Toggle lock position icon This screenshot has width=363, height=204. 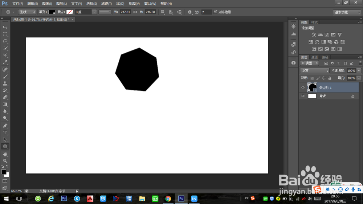pyautogui.click(x=324, y=78)
